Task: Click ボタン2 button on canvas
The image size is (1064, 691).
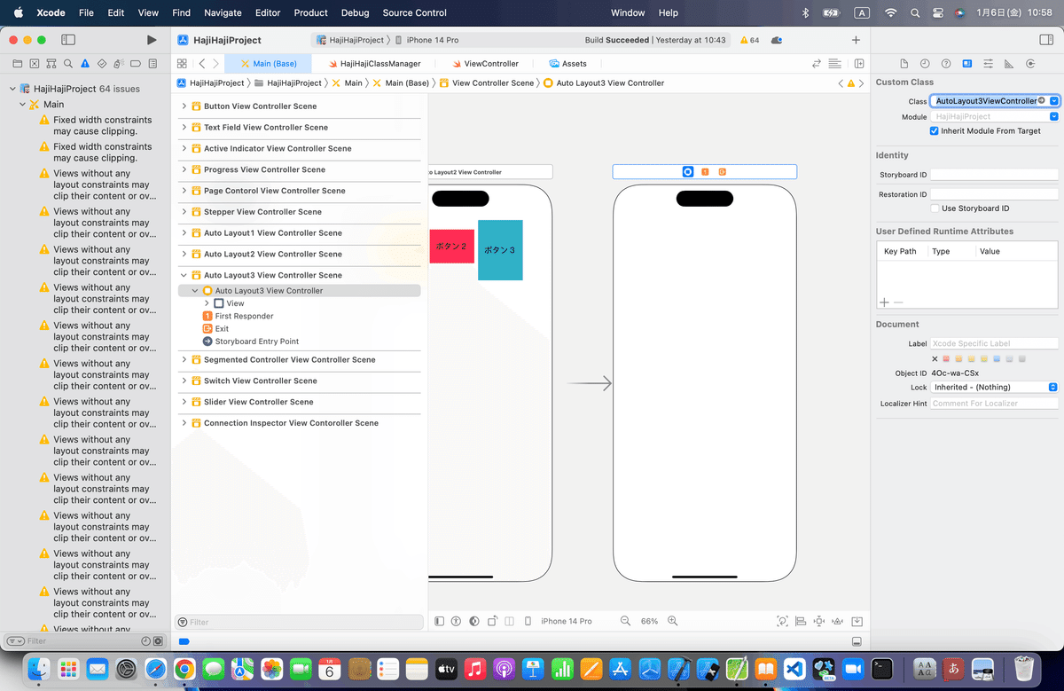Action: (x=452, y=246)
